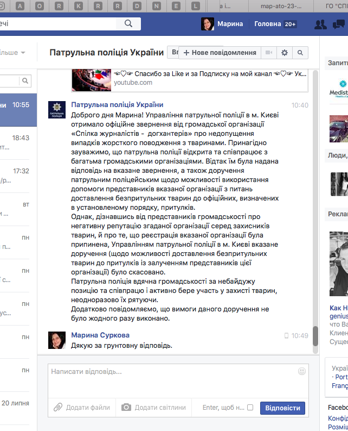
Task: Click Марина profile name in header
Action: (230, 24)
